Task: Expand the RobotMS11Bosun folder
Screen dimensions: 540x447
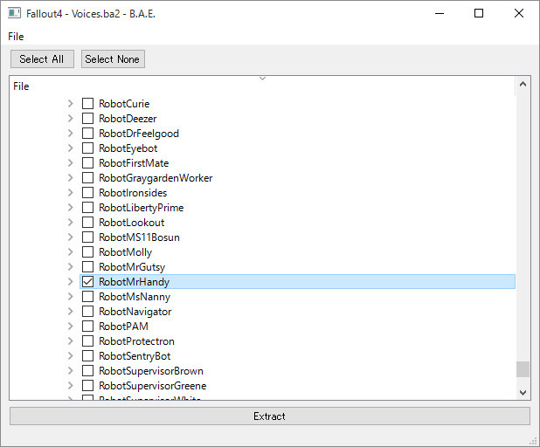Action: point(71,237)
